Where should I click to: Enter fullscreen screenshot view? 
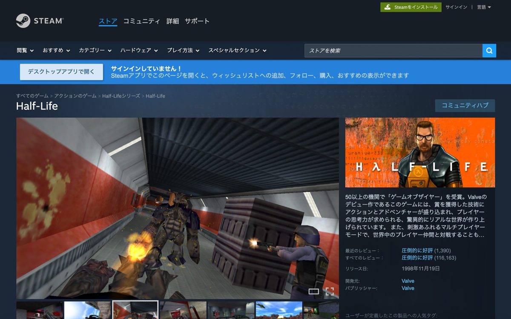[330, 291]
